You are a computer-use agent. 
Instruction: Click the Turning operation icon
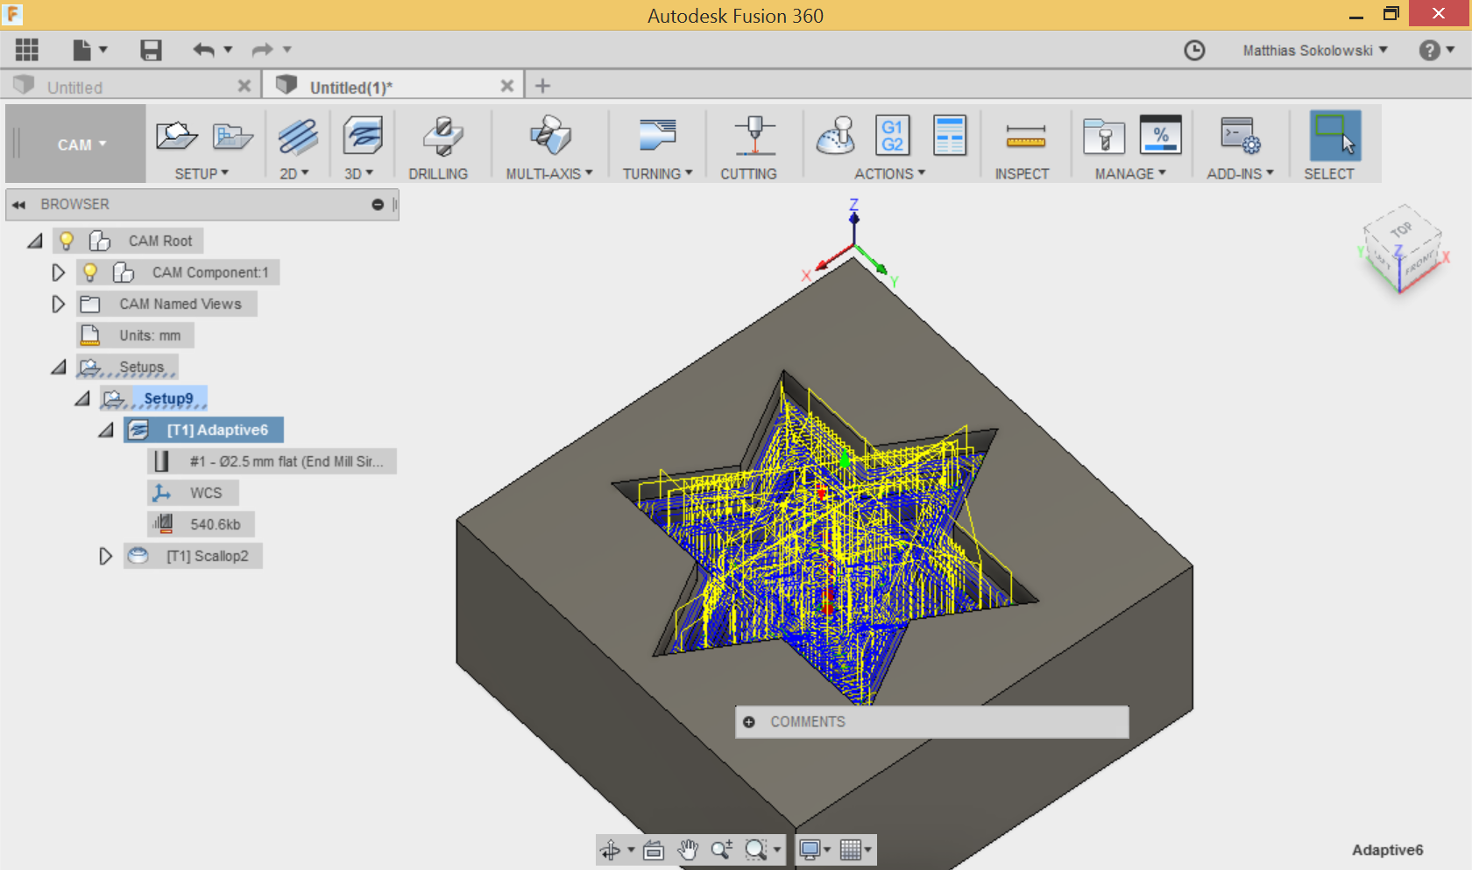tap(657, 136)
